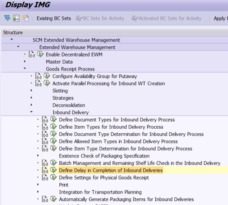Execute activity icon for Enable Decentralized EWM
Viewport: 228px width, 205px height.
40,54
